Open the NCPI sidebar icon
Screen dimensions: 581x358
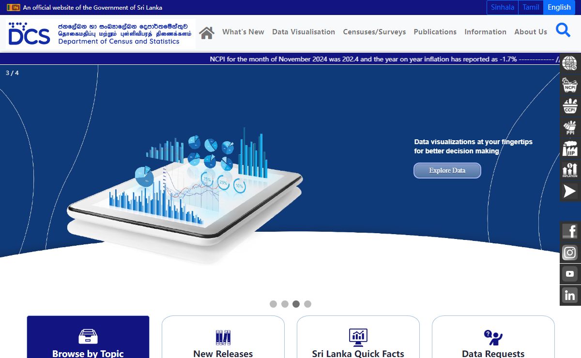[x=570, y=85]
